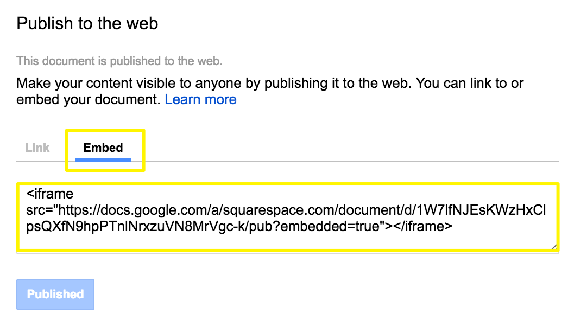Image resolution: width=568 pixels, height=320 pixels.
Task: Switch to the Link tab
Action: point(37,148)
